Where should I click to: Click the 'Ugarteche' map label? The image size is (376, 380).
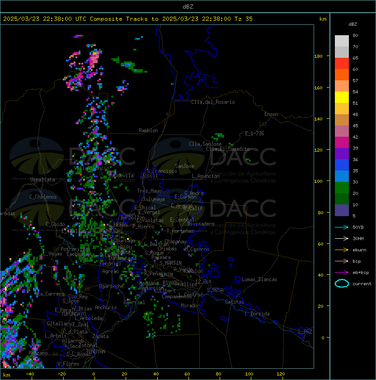coord(112,286)
